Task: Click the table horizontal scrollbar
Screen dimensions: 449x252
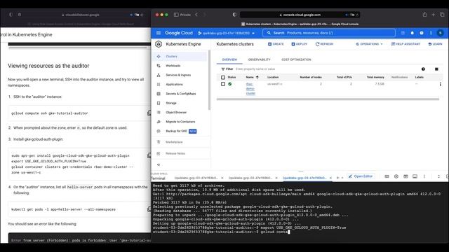Action: point(328,99)
